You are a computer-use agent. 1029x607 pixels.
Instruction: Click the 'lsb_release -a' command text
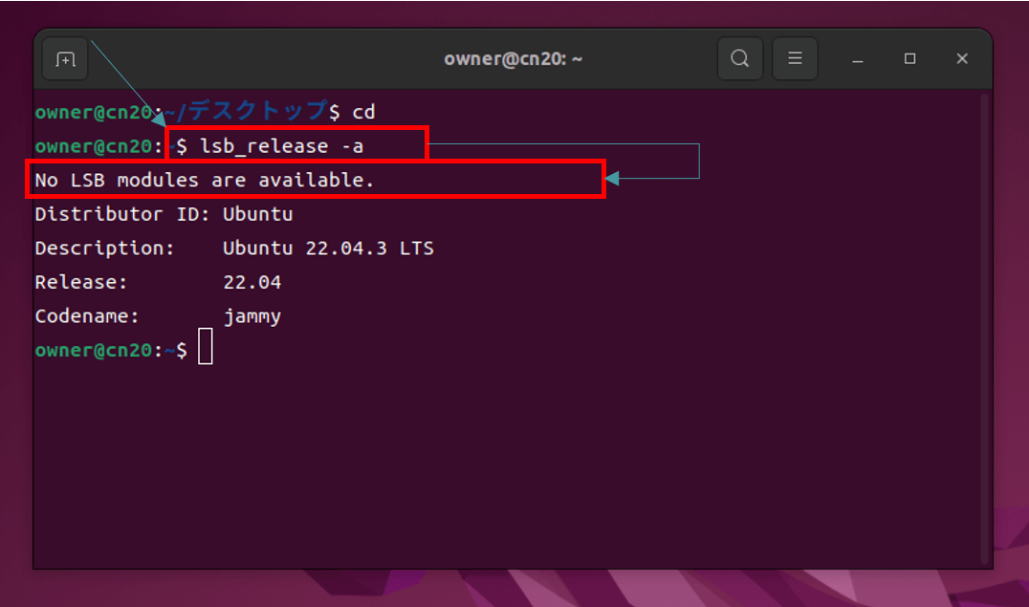tap(281, 145)
